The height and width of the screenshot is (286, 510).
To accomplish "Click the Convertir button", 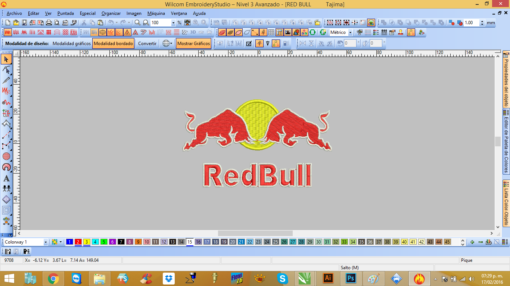I will tap(147, 44).
